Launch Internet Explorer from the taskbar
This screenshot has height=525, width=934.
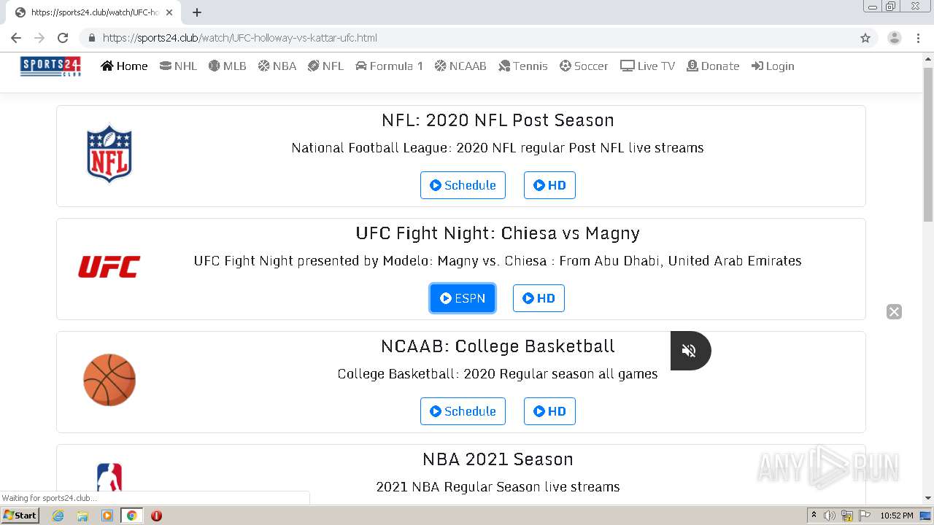[58, 516]
